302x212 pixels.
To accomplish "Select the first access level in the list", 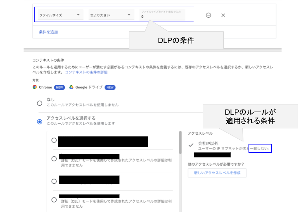I will tap(54, 140).
